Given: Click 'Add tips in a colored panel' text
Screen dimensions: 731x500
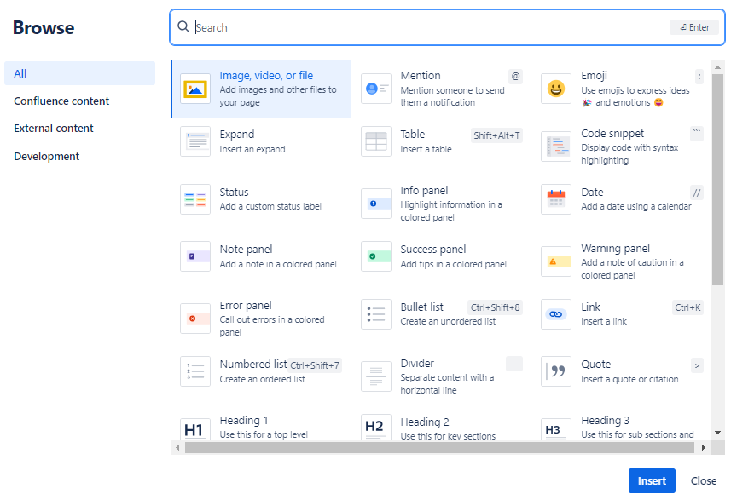Looking at the screenshot, I should pyautogui.click(x=453, y=264).
